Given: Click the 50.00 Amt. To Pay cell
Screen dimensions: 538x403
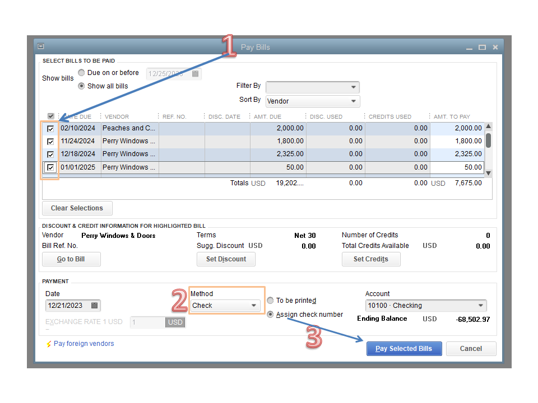Looking at the screenshot, I should click(x=457, y=167).
